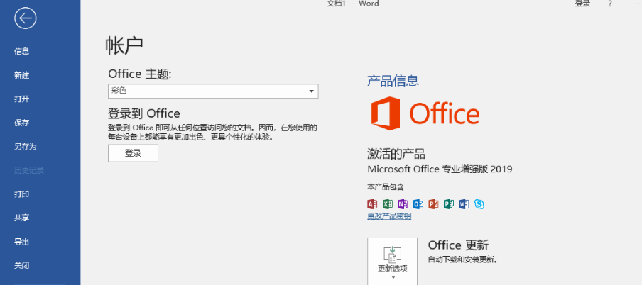
Task: Open the 信息 menu item
Action: tap(22, 52)
